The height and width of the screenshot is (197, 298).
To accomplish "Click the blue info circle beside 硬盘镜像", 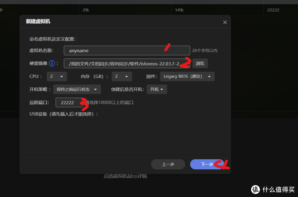I will 52,63.
